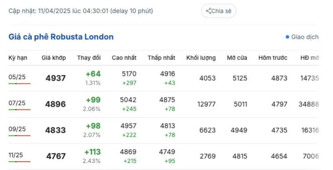Click the blue Giao dịch status dot
Viewport: 333px width, 170px height.
[287, 37]
